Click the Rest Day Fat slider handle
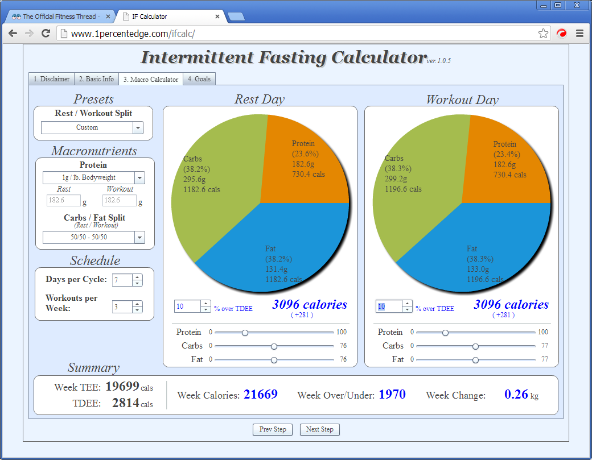This screenshot has width=592, height=460. point(274,360)
